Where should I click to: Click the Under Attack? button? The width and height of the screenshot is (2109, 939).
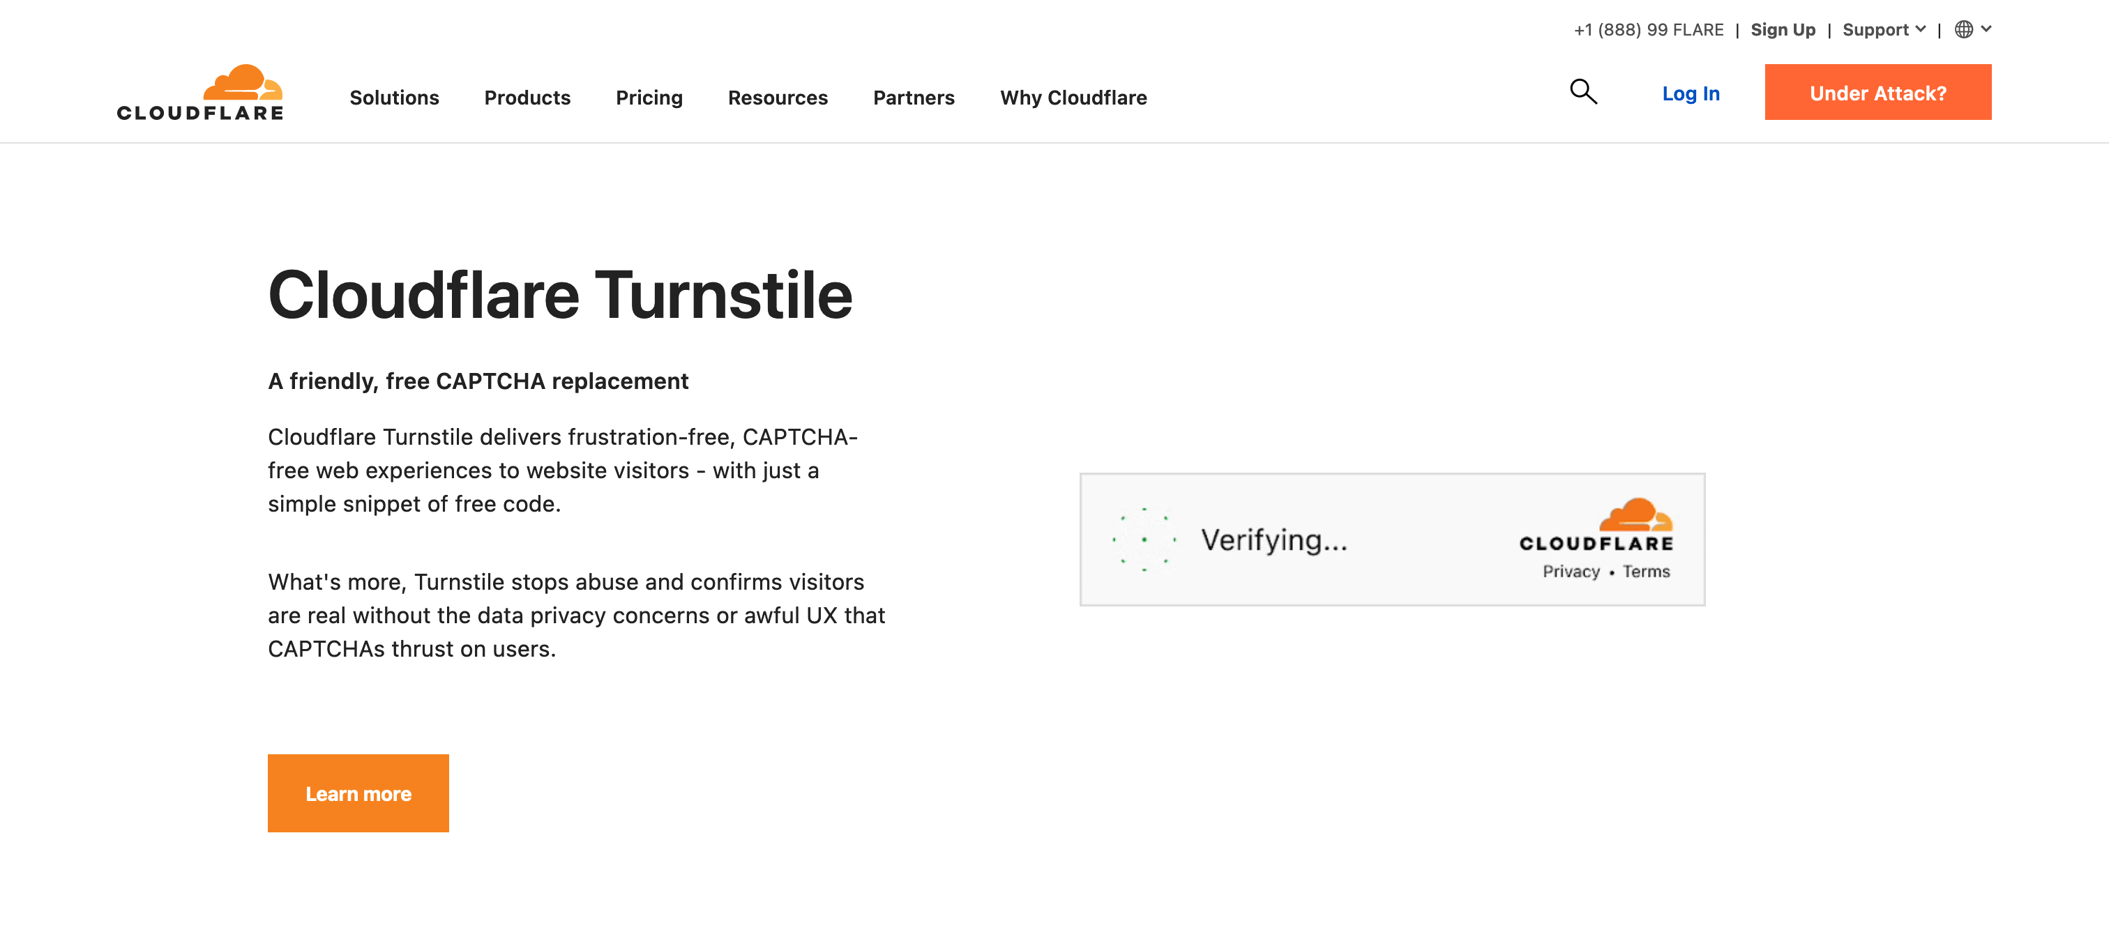(1877, 93)
